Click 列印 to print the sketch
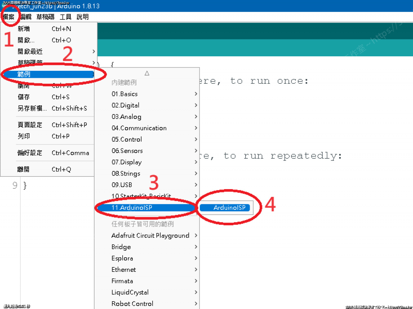 pyautogui.click(x=24, y=136)
